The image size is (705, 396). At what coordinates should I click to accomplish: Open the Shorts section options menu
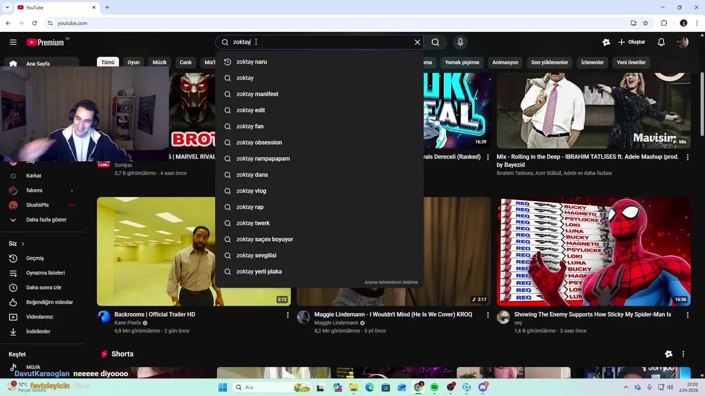coord(683,354)
